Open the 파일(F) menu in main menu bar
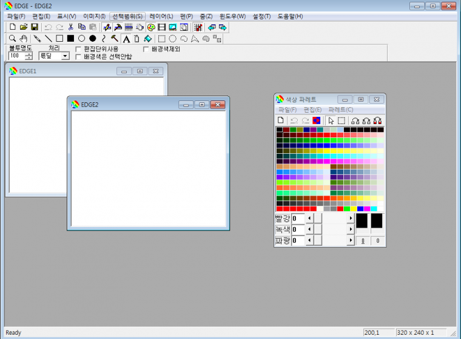461x339 pixels. (x=16, y=16)
